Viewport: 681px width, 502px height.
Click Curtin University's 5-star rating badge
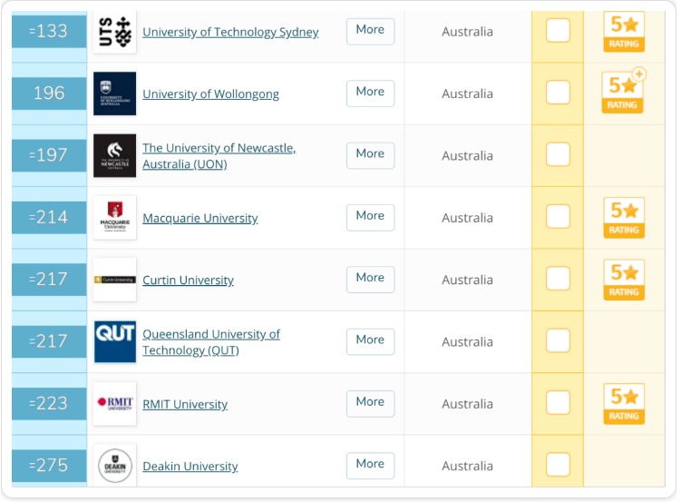624,280
